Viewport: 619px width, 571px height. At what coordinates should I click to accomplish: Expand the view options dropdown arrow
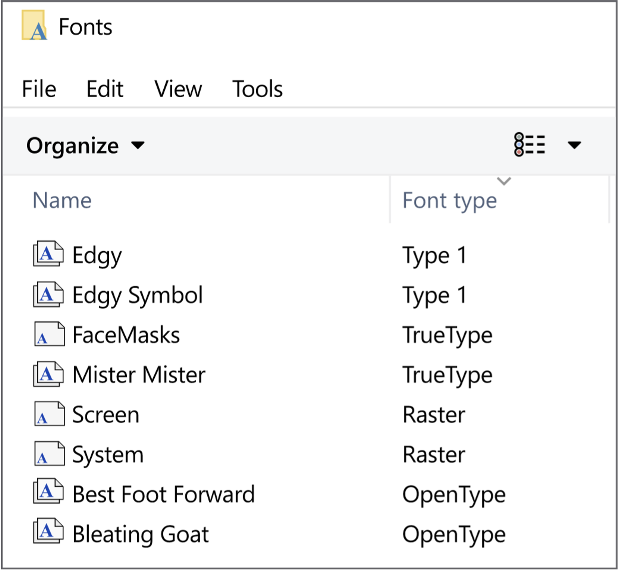[x=574, y=145]
